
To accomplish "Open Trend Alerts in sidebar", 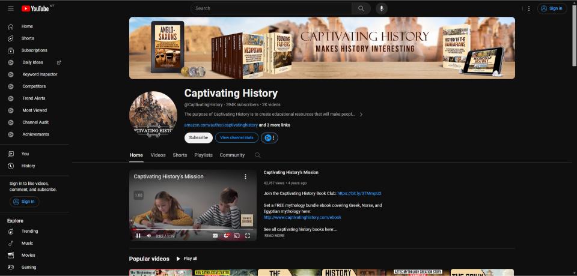I will click(34, 98).
